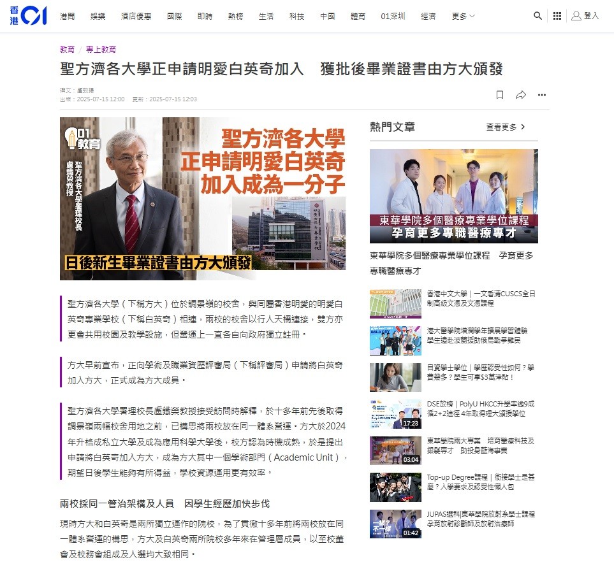The height and width of the screenshot is (567, 614).
Task: Open the 經濟 section
Action: 428,16
